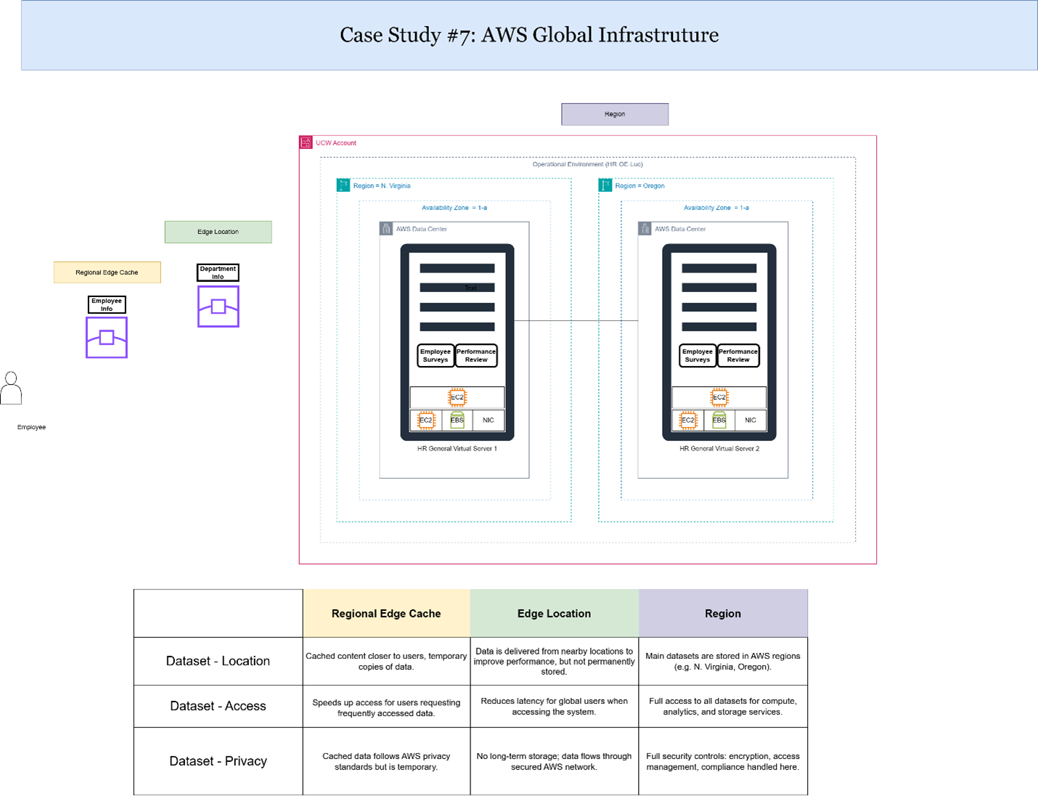Click the "HR General Virtual Server 1" caption
Image resolution: width=1038 pixels, height=796 pixels.
click(457, 449)
